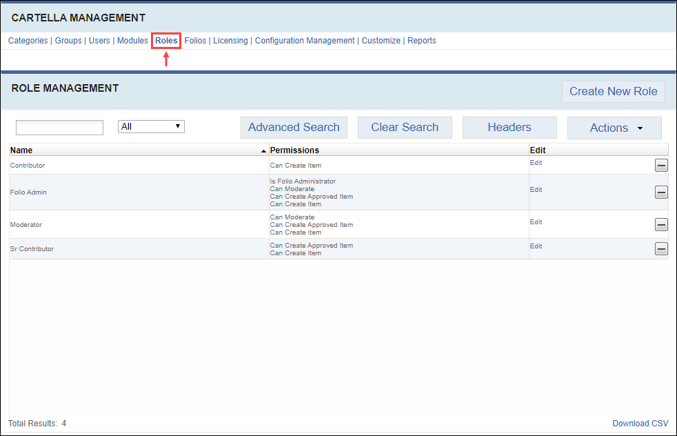Click the minus icon for Contributor row
This screenshot has height=436, width=677.
(660, 166)
